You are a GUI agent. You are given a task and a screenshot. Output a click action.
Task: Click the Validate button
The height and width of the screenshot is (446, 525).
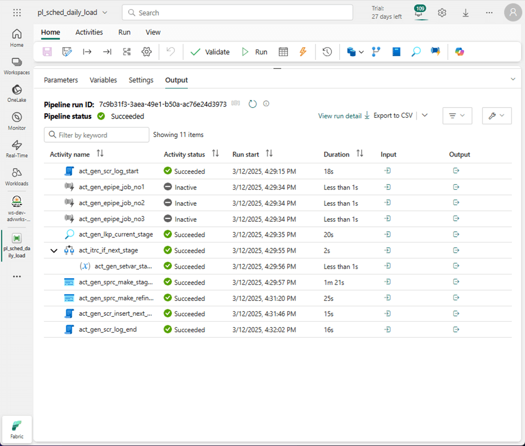pos(210,52)
